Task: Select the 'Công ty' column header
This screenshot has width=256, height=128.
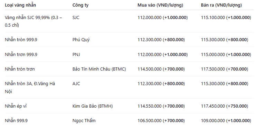Action: [x=80, y=5]
